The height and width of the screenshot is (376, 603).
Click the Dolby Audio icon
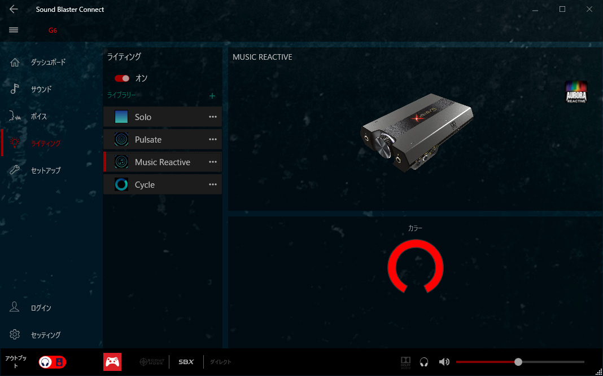pos(406,362)
